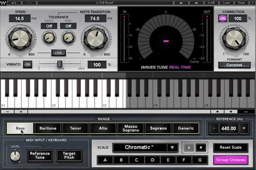The height and width of the screenshot is (170, 256).
Task: Open the help question mark
Action: [253, 3]
